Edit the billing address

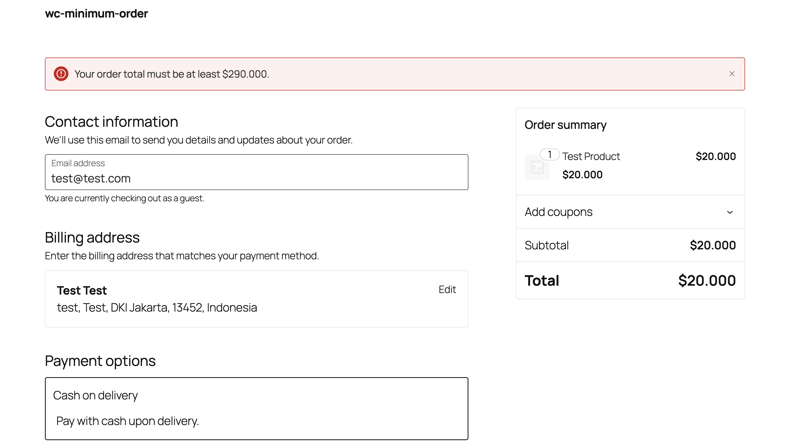coord(447,290)
